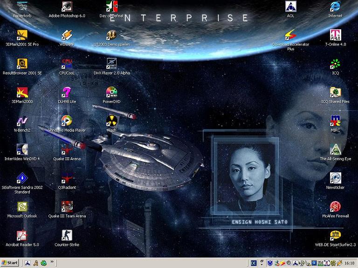Open the Start menu
Image resolution: width=358 pixels, height=268 pixels.
10,263
